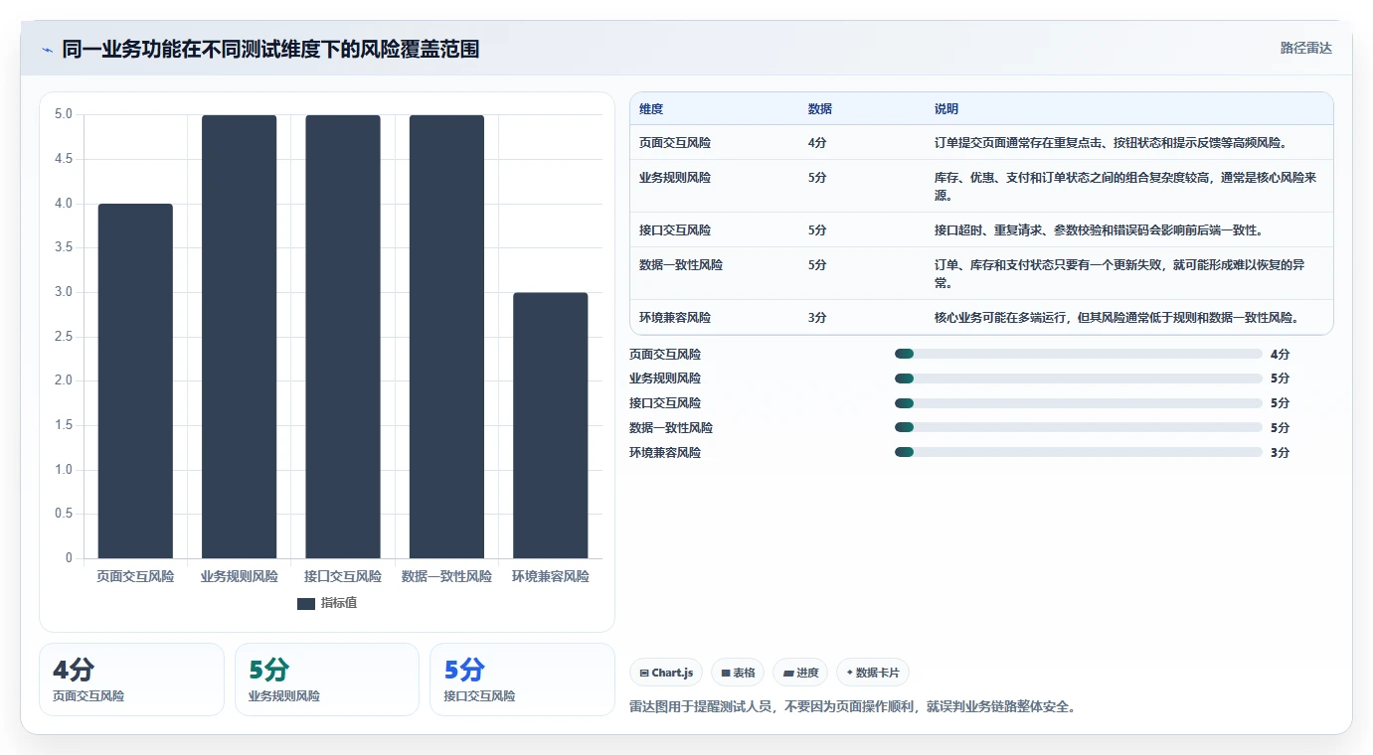Click the 5分 业务规则风险 data card

[x=327, y=679]
